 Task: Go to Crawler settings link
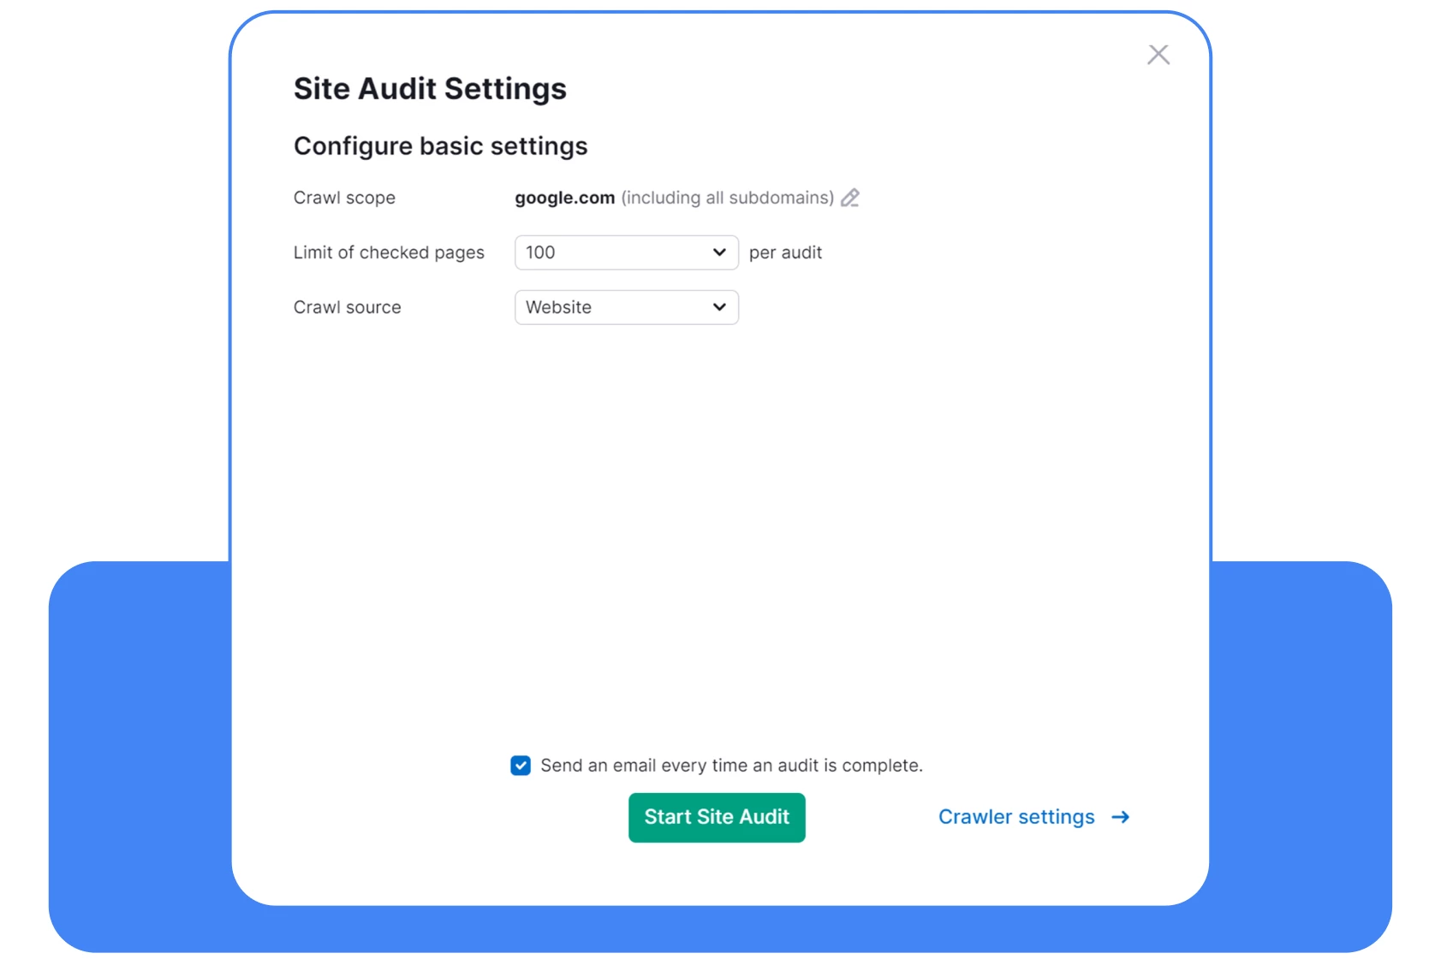(1033, 817)
